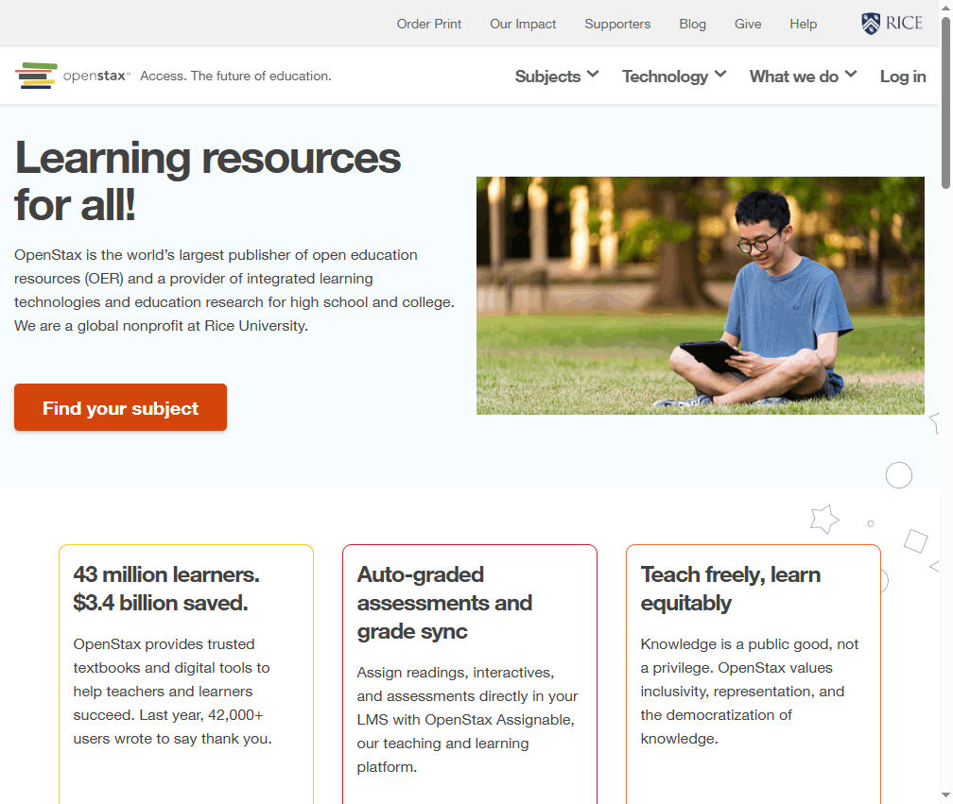Open the Supporters link
The height and width of the screenshot is (804, 953).
[617, 24]
